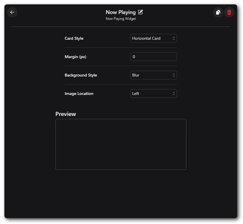This screenshot has width=243, height=224.
Task: Click the chevron arrows beside Left
Action: coord(173,93)
